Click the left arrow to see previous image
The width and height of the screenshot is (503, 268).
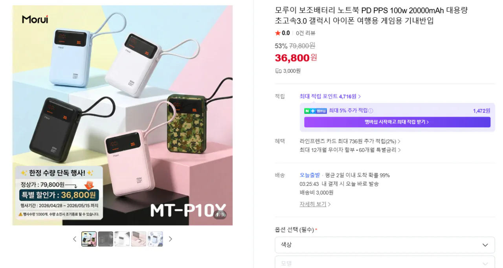(75, 239)
